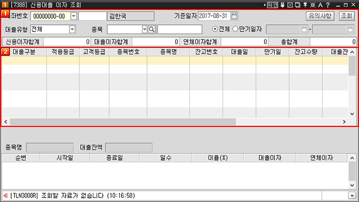
Task: Click the 이율(%) column header
Action: (218, 158)
